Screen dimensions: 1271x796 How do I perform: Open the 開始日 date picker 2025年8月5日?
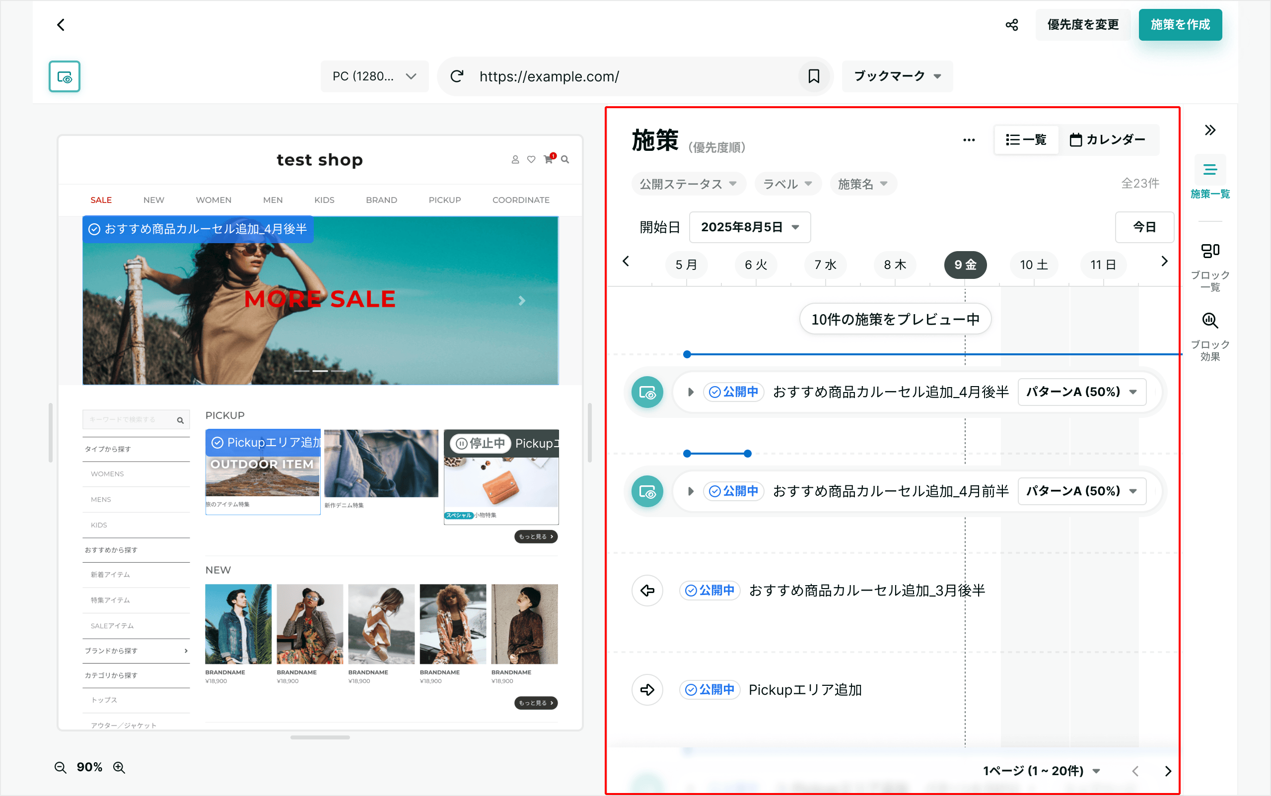[749, 227]
